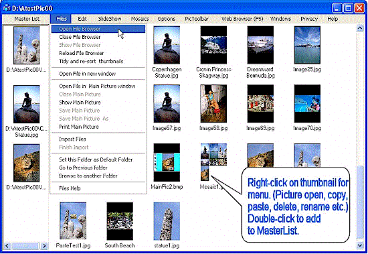Image resolution: width=368 pixels, height=254 pixels.
Task: Select Show Main Picture
Action: pos(98,103)
